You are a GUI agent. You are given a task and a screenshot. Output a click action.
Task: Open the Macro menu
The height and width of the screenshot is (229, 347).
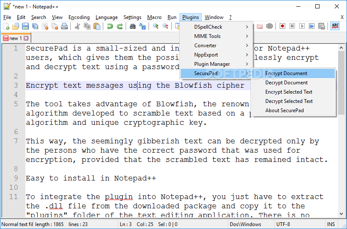click(154, 17)
